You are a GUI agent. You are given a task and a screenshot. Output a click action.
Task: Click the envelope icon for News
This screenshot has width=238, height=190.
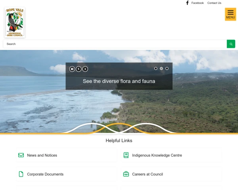[21, 155]
